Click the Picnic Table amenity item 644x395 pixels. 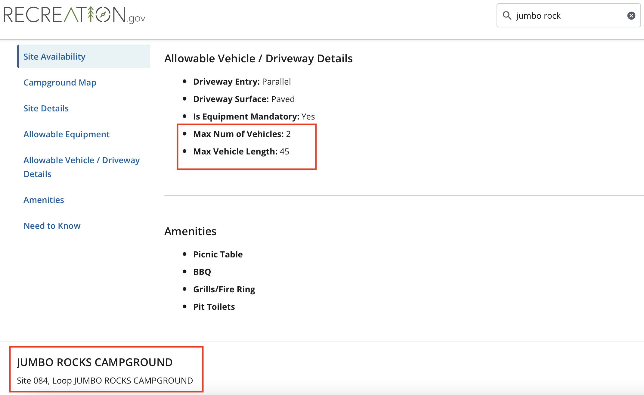(218, 254)
